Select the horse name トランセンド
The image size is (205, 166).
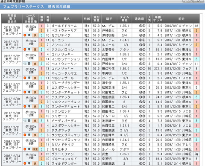(61, 111)
